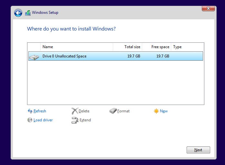Click the Load driver disc icon

click(30, 120)
